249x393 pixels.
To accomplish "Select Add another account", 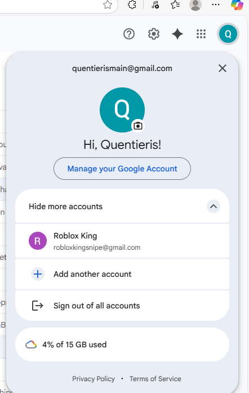I will [122, 274].
